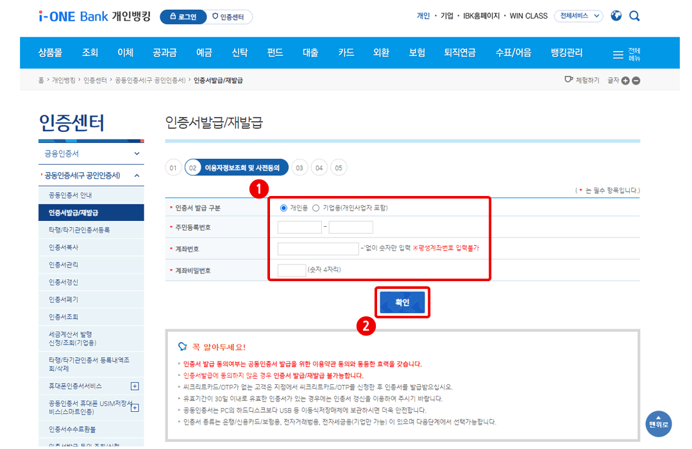Click the globe language icon in header
Screen dimensions: 692x449
(x=616, y=16)
